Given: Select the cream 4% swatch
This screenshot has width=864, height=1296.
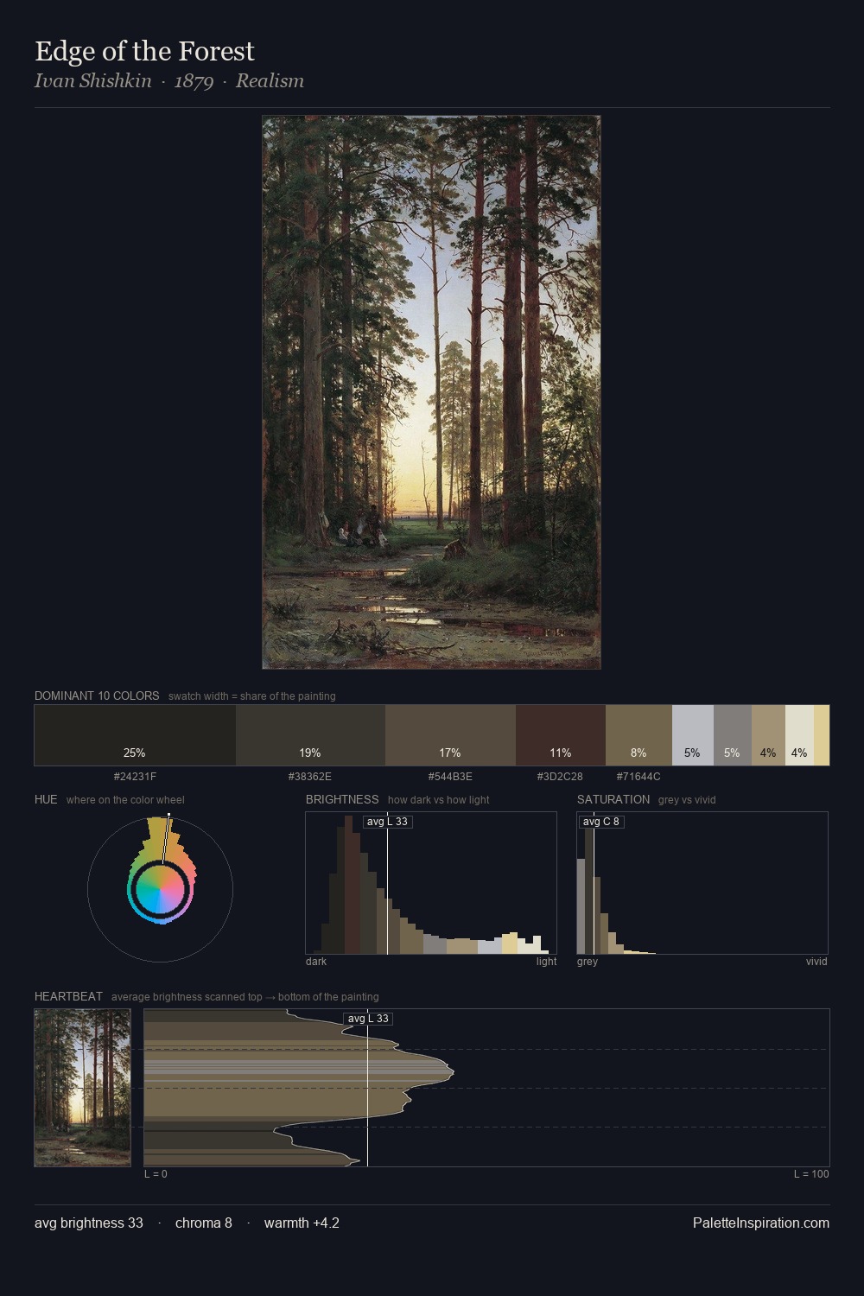Looking at the screenshot, I should pyautogui.click(x=799, y=735).
